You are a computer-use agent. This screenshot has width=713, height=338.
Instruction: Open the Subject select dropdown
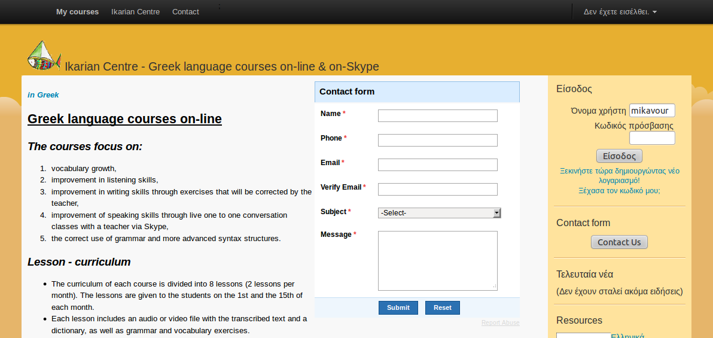click(439, 213)
